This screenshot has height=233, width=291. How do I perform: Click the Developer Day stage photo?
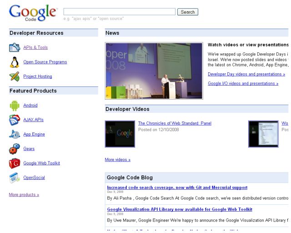click(154, 71)
